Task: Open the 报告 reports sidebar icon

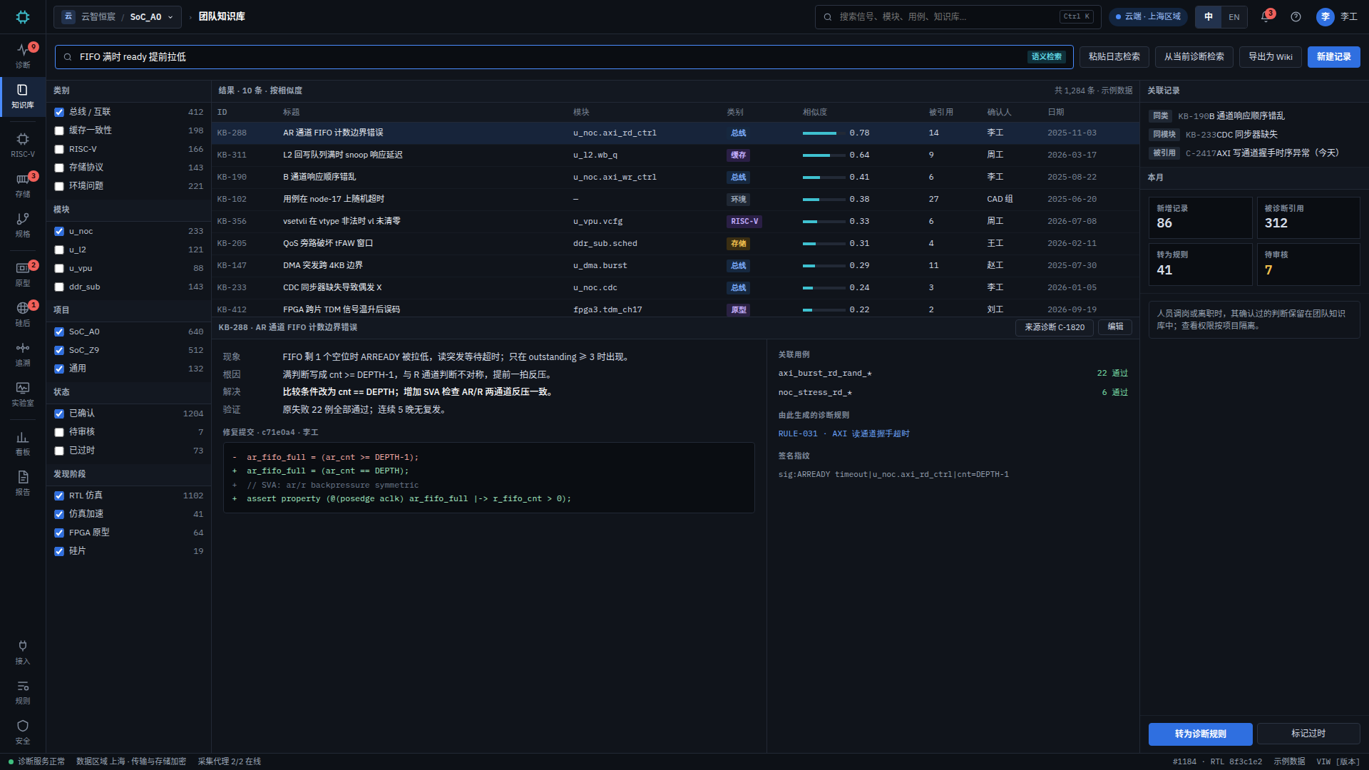Action: point(23,483)
